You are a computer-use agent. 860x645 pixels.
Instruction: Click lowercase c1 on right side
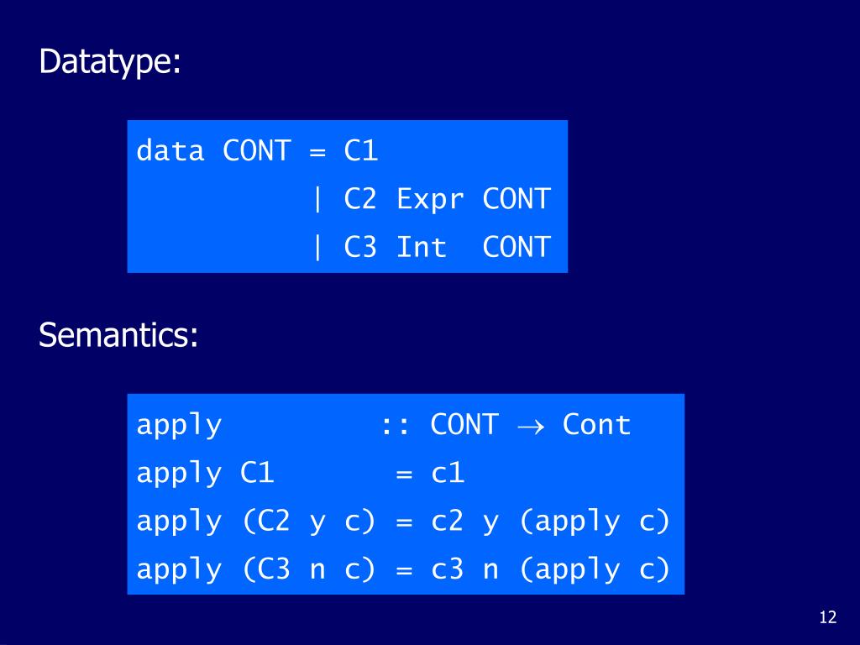[x=448, y=474]
